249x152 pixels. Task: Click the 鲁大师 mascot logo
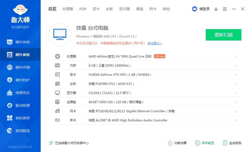[20, 10]
